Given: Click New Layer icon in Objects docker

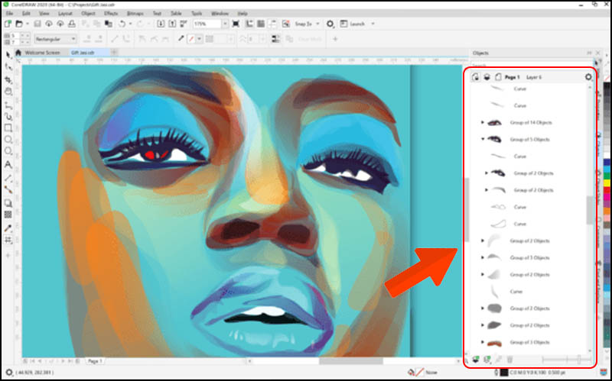Looking at the screenshot, I should click(475, 359).
